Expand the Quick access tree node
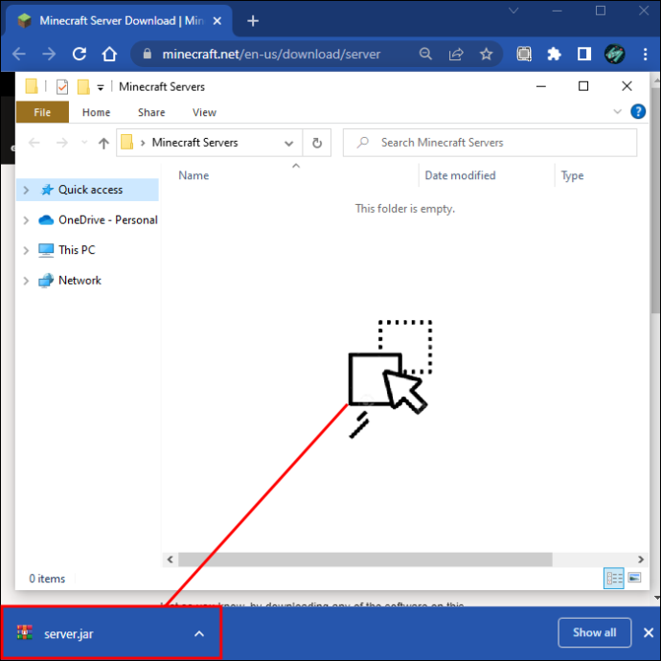Image resolution: width=661 pixels, height=661 pixels. tap(26, 190)
